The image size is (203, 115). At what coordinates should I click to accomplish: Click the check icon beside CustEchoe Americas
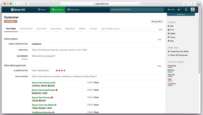coord(53,112)
